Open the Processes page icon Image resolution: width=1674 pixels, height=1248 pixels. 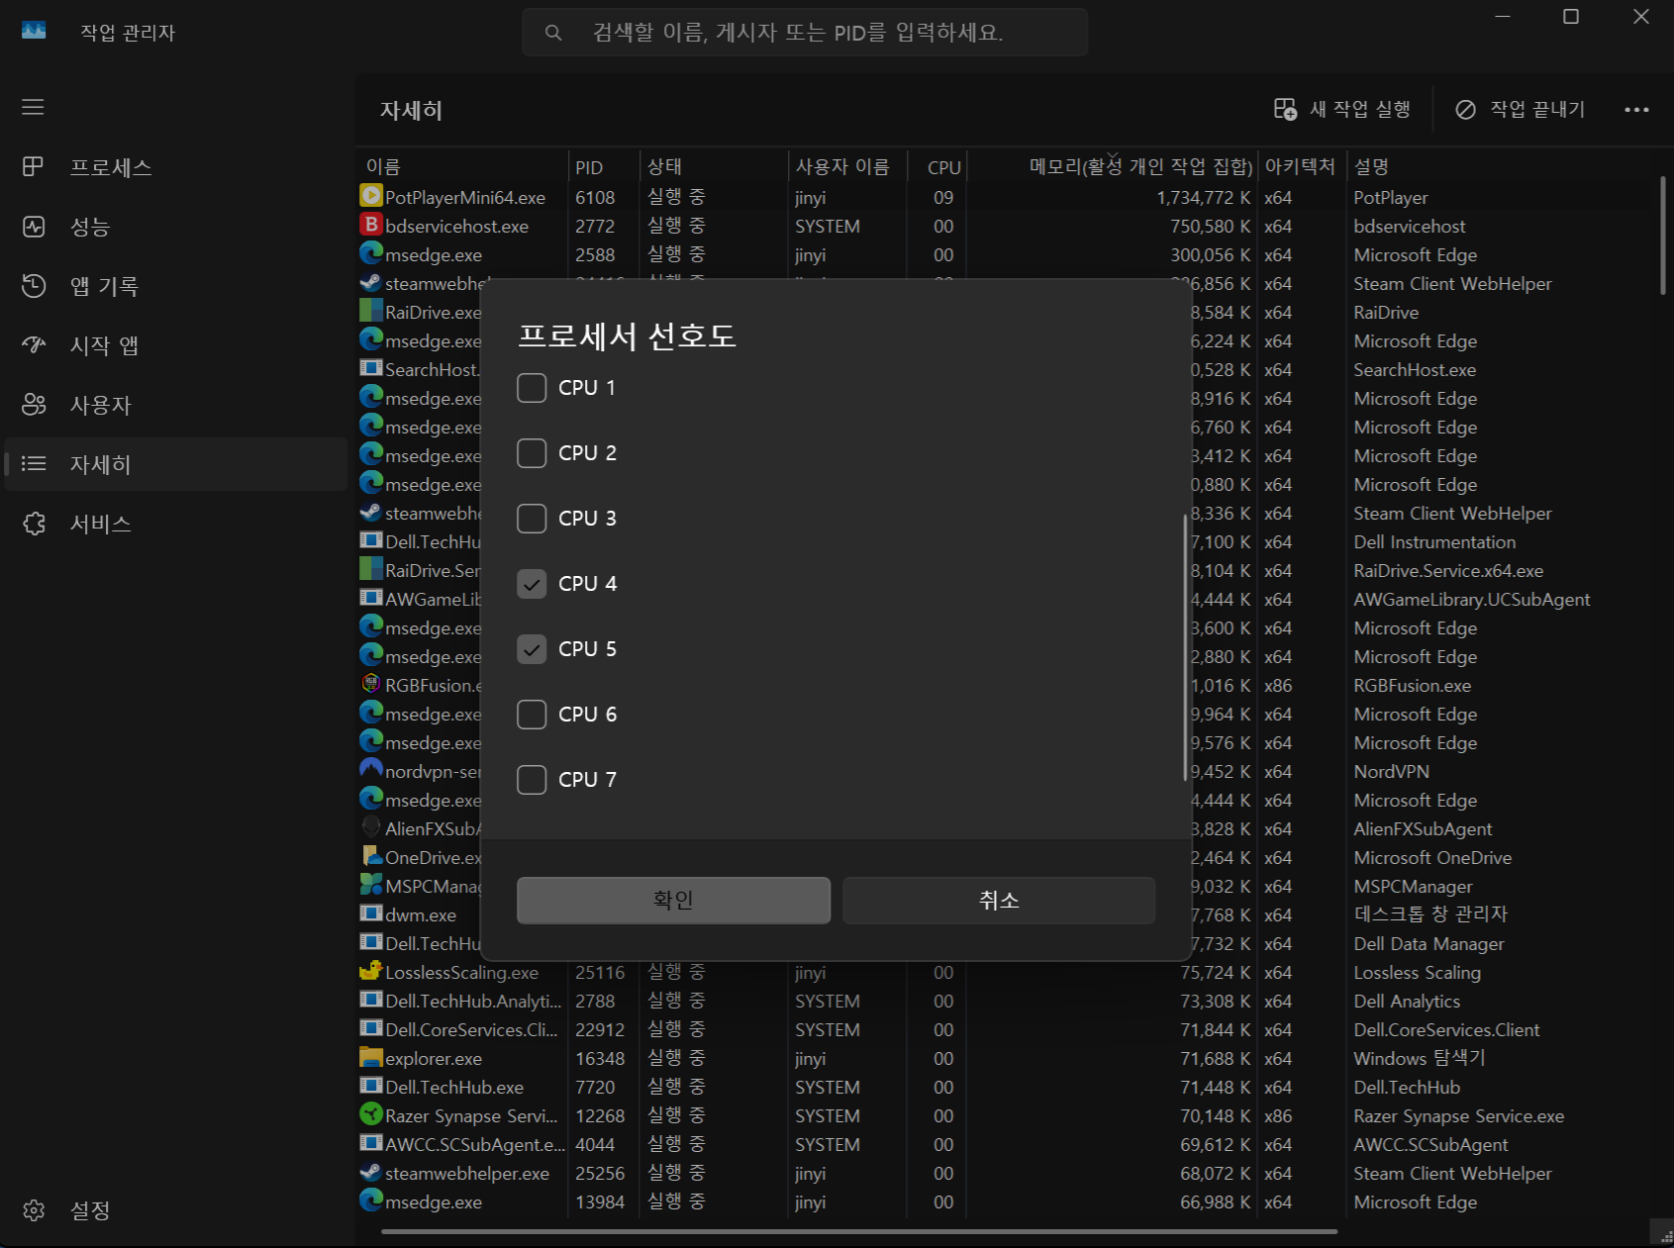[x=34, y=167]
